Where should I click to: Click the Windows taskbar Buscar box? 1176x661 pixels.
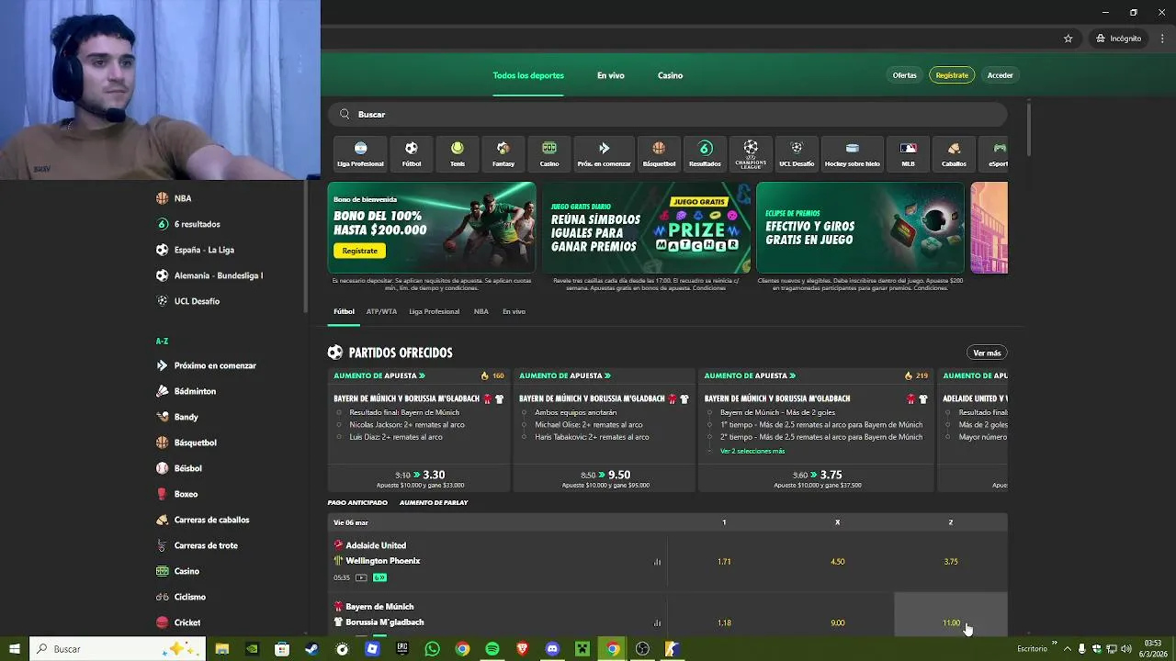(118, 649)
